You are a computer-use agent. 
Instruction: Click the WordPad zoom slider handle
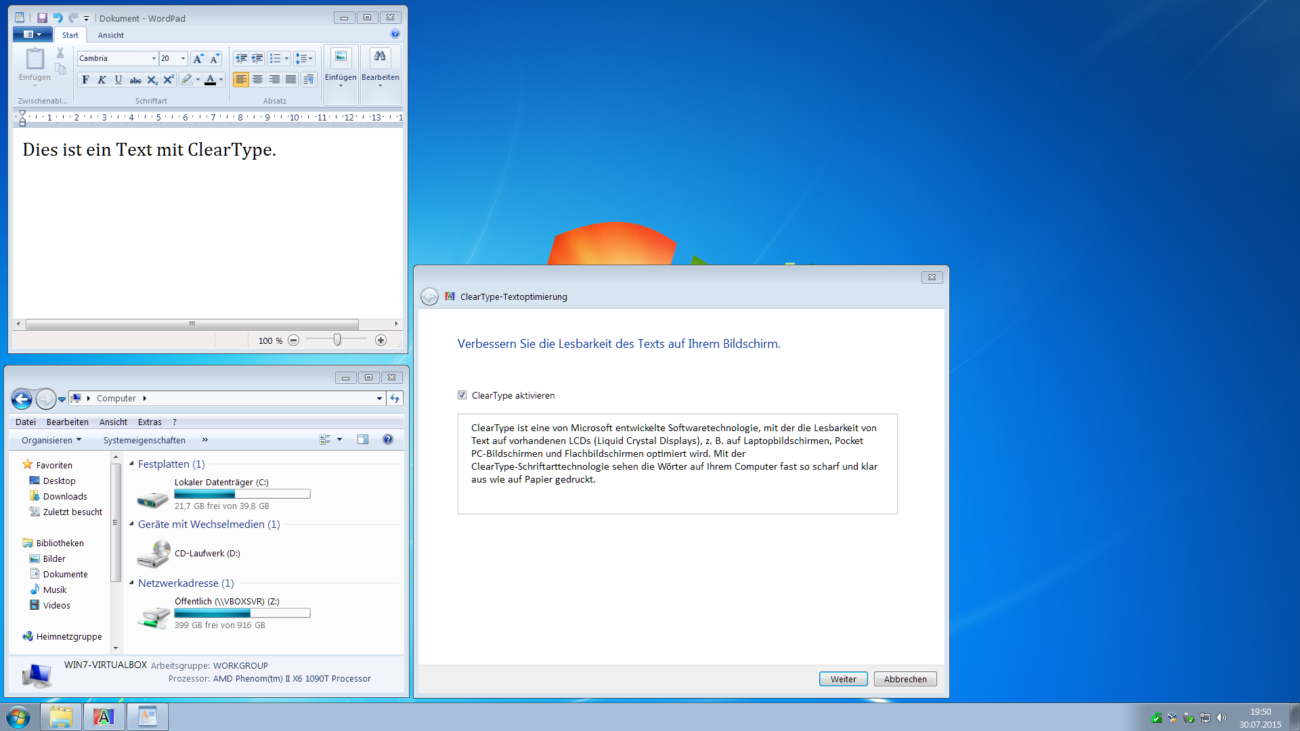tap(337, 340)
